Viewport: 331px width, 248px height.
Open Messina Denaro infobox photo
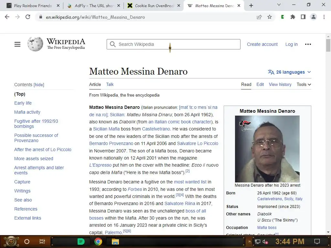pos(267,149)
